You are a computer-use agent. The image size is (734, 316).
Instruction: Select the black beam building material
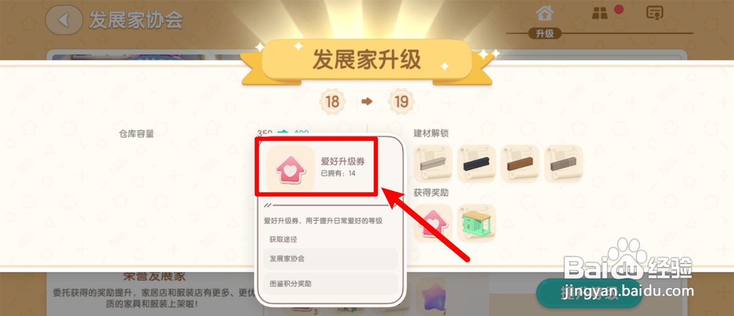476,164
